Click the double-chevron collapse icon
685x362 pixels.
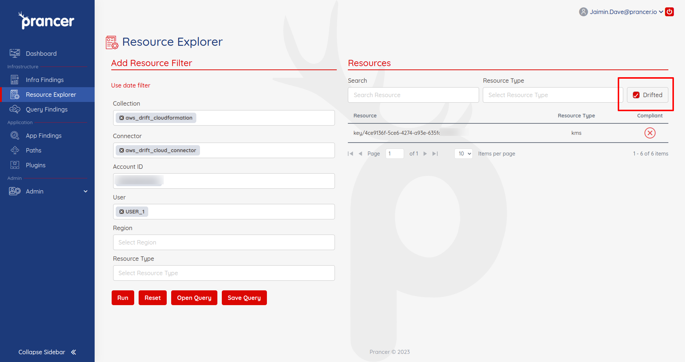coord(74,352)
